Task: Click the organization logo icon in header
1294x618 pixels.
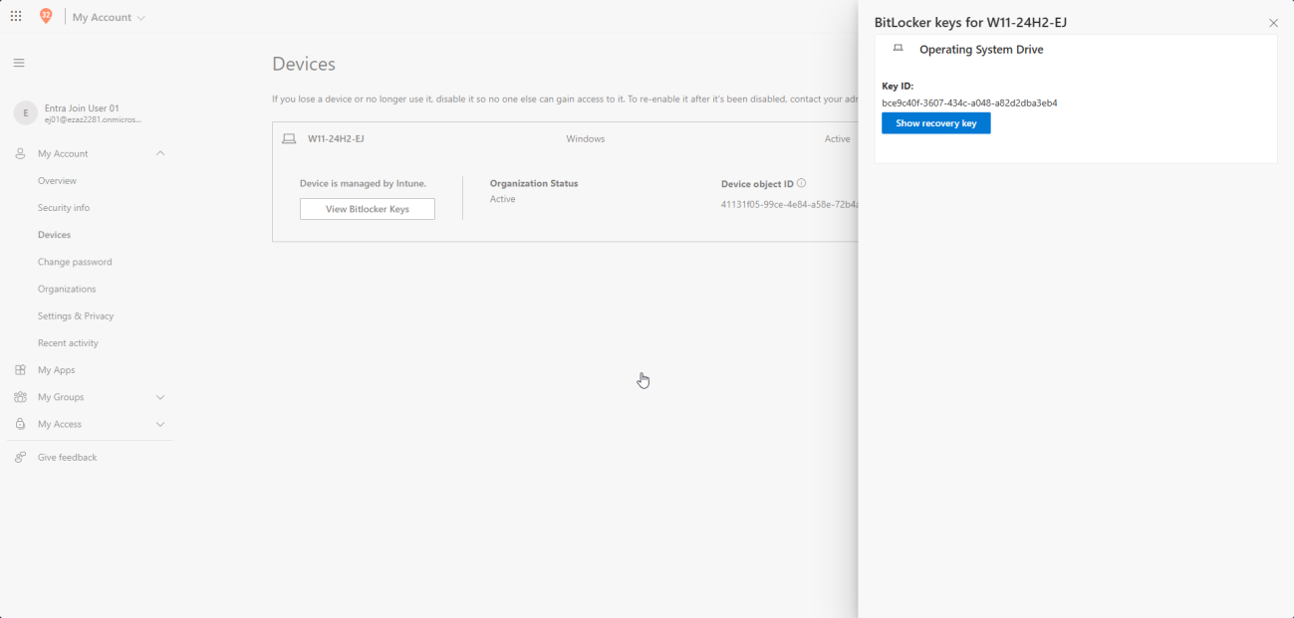Action: point(46,17)
